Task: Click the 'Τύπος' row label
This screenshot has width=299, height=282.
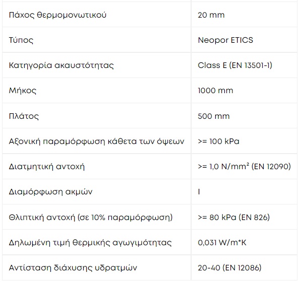Action: coord(21,40)
